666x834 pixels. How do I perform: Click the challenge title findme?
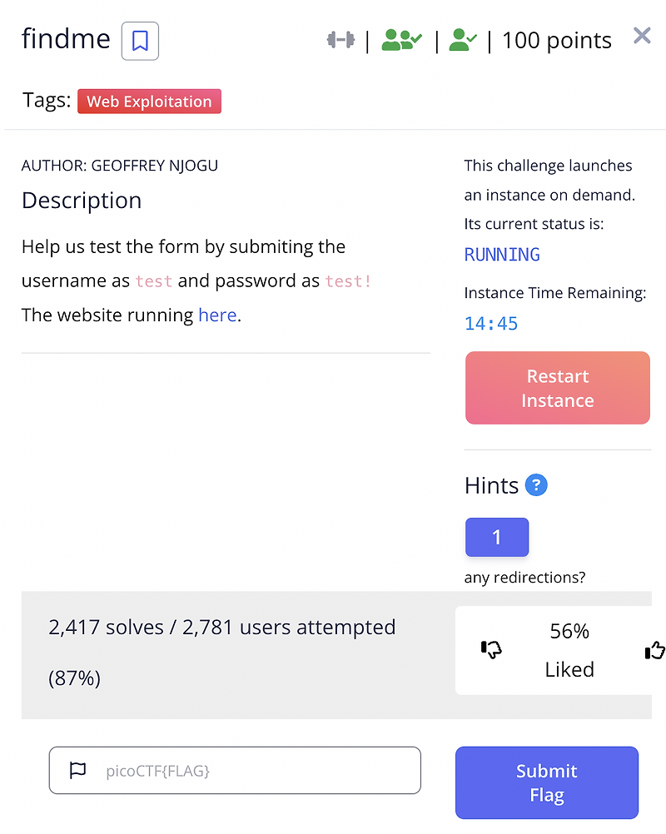(66, 38)
